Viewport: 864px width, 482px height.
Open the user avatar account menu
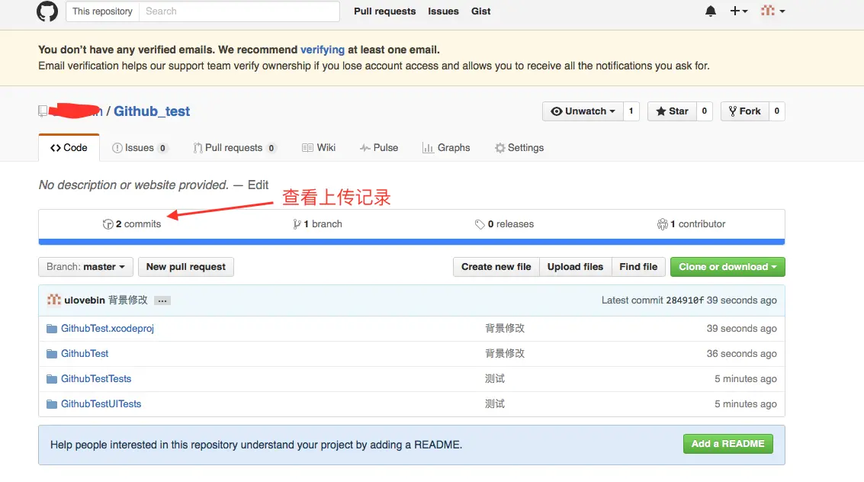(x=772, y=11)
